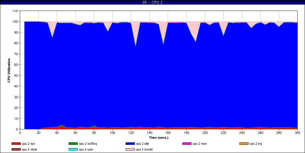Image resolution: width=305 pixels, height=153 pixels.
Task: Click the sys spike peak near 45 seconds
Action: coord(62,125)
